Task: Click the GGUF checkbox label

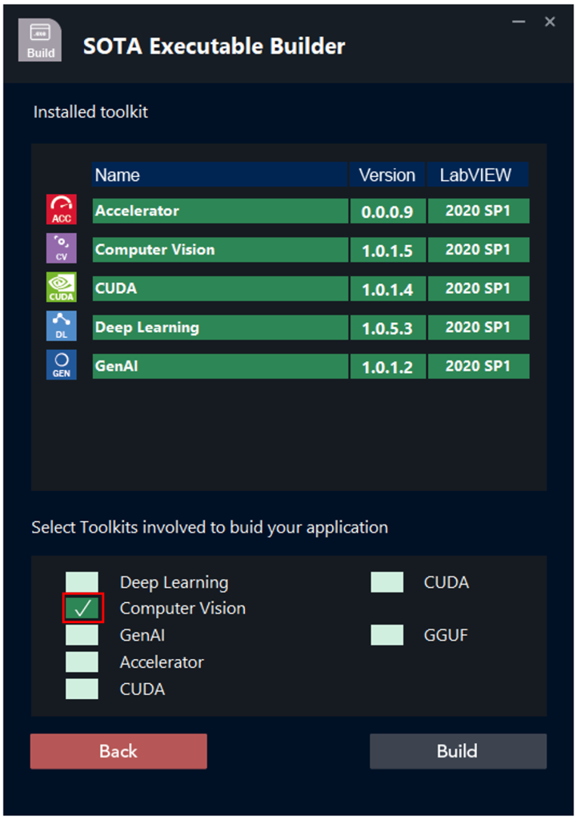Action: click(446, 635)
